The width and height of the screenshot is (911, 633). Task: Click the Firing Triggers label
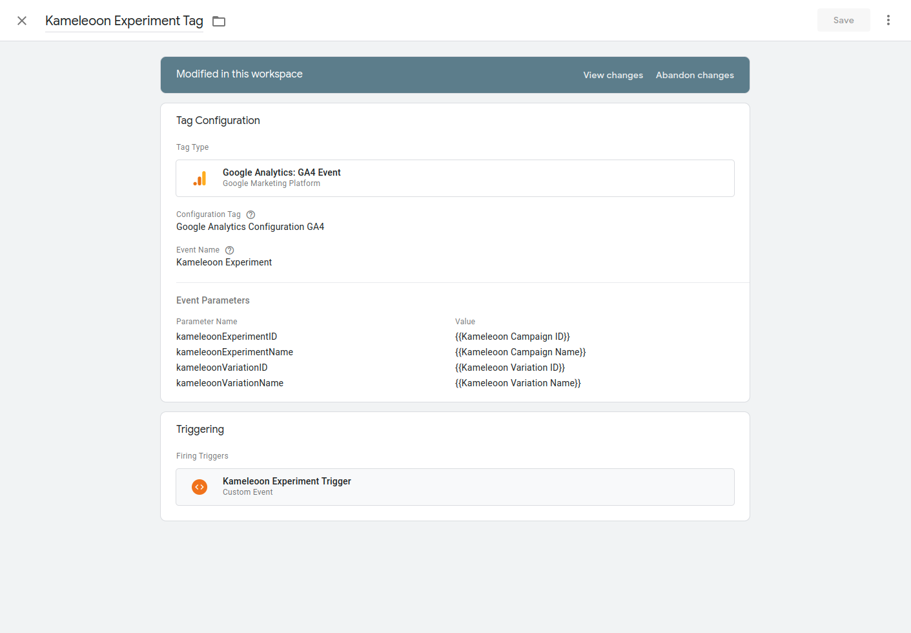(x=202, y=456)
